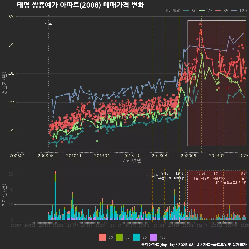The width and height of the screenshot is (249, 249).
Task: Click the tallest volume bar above 30
Action: point(55,195)
